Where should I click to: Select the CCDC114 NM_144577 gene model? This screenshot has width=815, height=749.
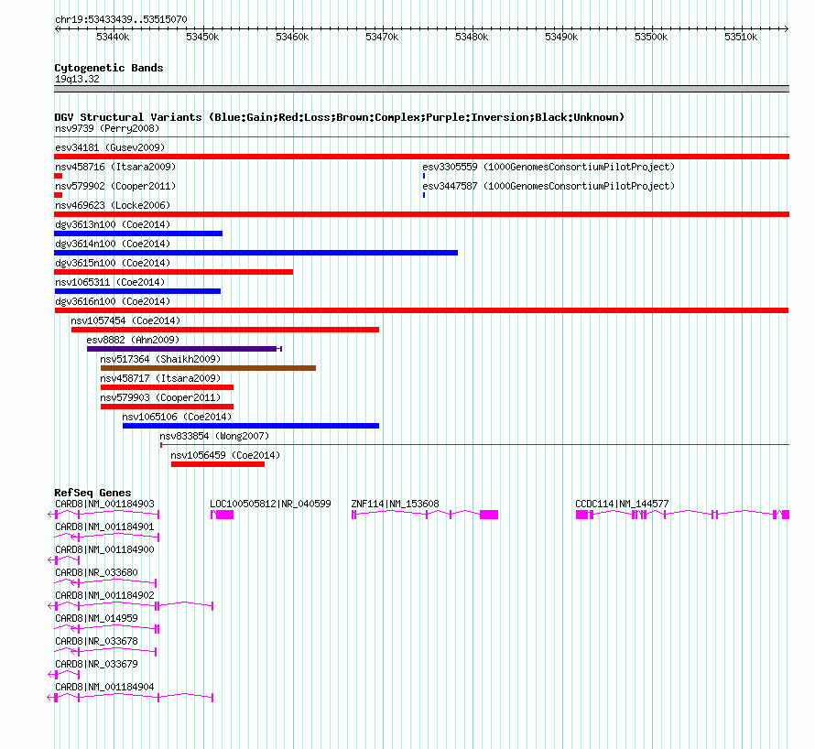coord(682,515)
